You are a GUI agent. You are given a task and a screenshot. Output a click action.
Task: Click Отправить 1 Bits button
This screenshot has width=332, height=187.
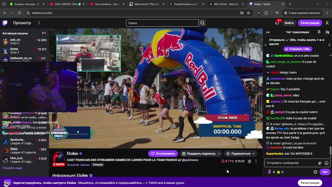[297, 49]
